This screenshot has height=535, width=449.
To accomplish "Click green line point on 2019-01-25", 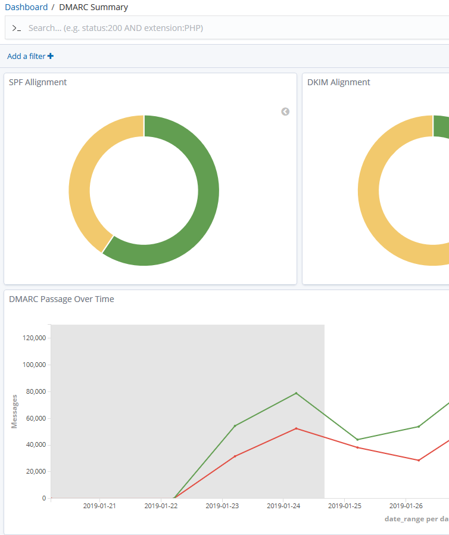I will click(357, 440).
